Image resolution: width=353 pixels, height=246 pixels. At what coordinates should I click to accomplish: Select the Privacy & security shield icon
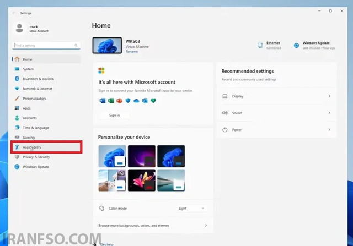[x=17, y=157]
